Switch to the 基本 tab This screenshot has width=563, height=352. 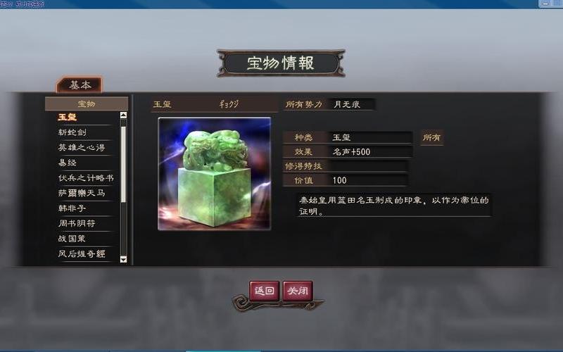[x=80, y=85]
